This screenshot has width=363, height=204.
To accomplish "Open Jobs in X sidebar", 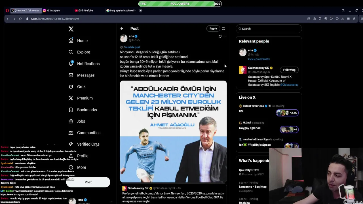I will [x=77, y=121].
